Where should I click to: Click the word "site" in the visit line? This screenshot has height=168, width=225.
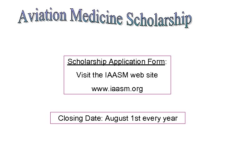point(152,75)
